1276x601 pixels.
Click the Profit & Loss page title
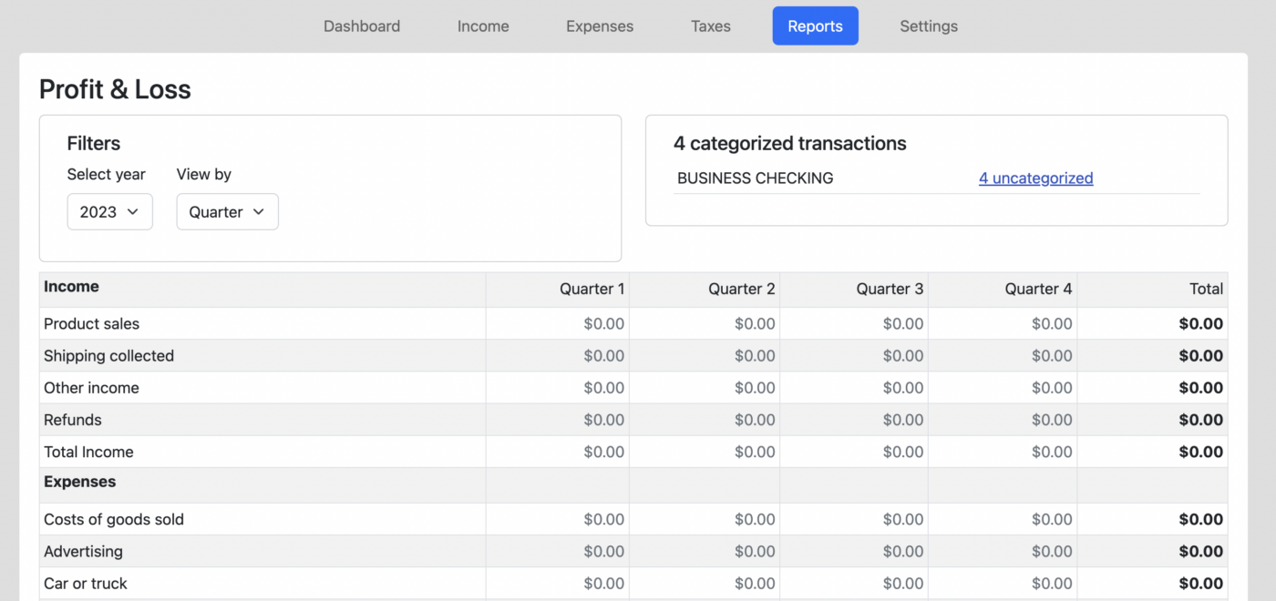115,88
